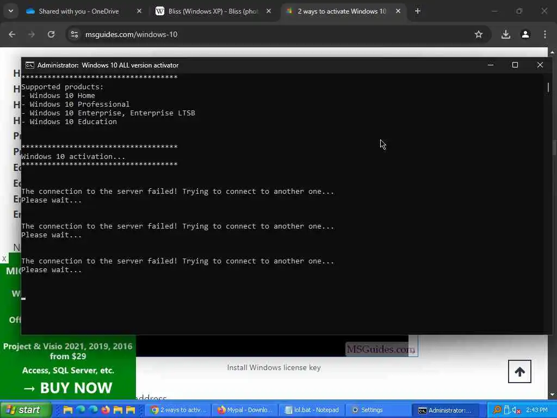Click the Windows 10 Education console line
The height and width of the screenshot is (418, 557).
pos(69,121)
